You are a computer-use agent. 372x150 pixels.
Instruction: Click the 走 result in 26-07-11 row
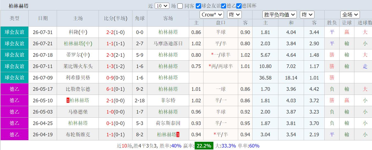point(365,66)
